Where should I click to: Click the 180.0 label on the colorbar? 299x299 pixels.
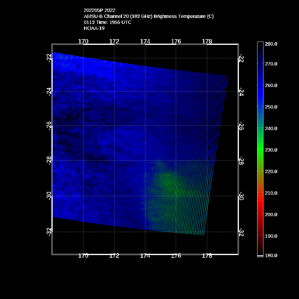click(271, 255)
